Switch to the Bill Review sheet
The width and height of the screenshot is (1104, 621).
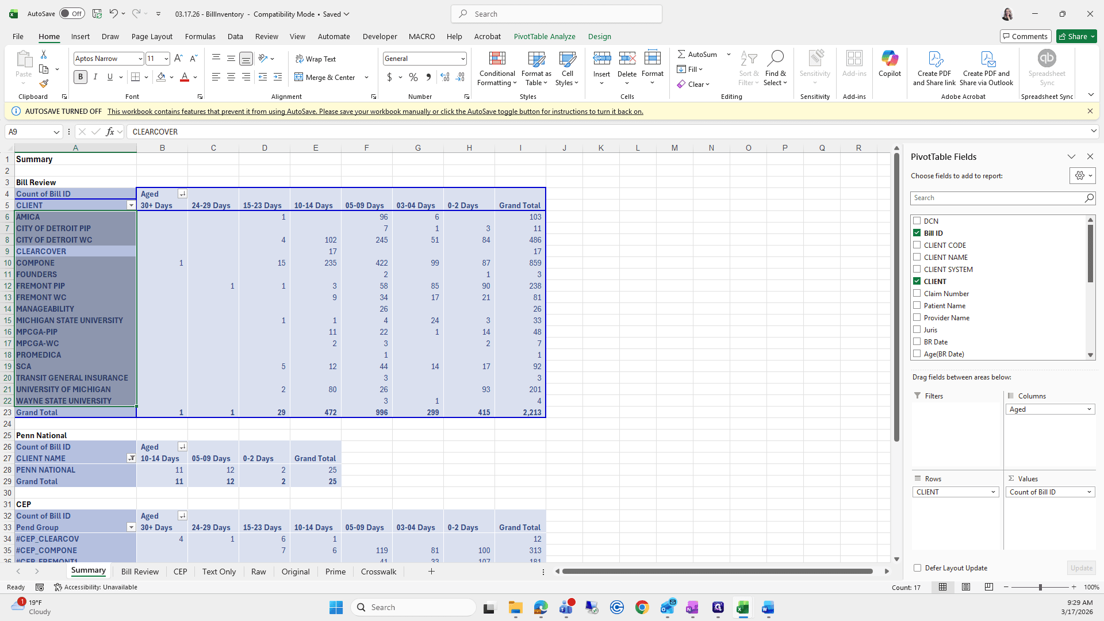140,572
